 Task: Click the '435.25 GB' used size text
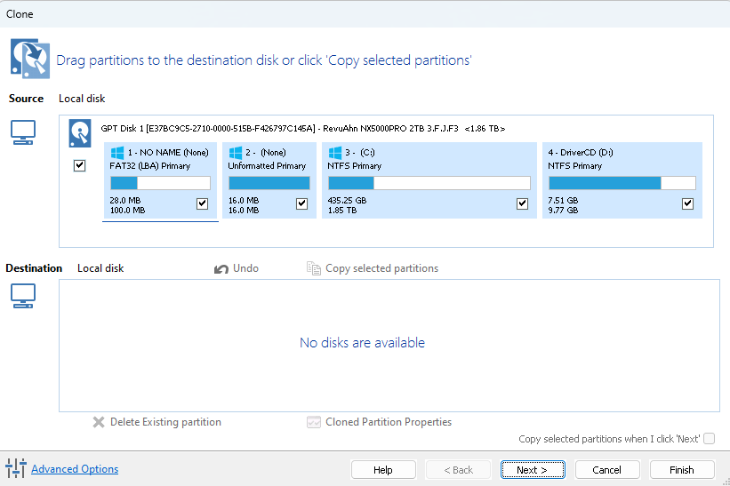pyautogui.click(x=347, y=201)
